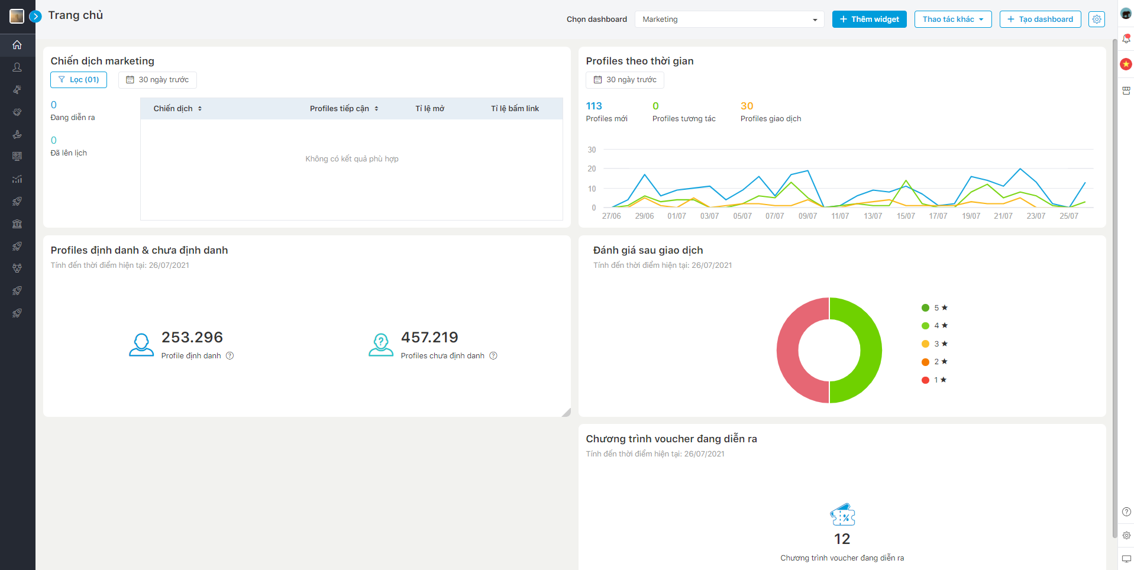Open the people group icon in sidebar
Image resolution: width=1134 pixels, height=570 pixels.
click(17, 268)
